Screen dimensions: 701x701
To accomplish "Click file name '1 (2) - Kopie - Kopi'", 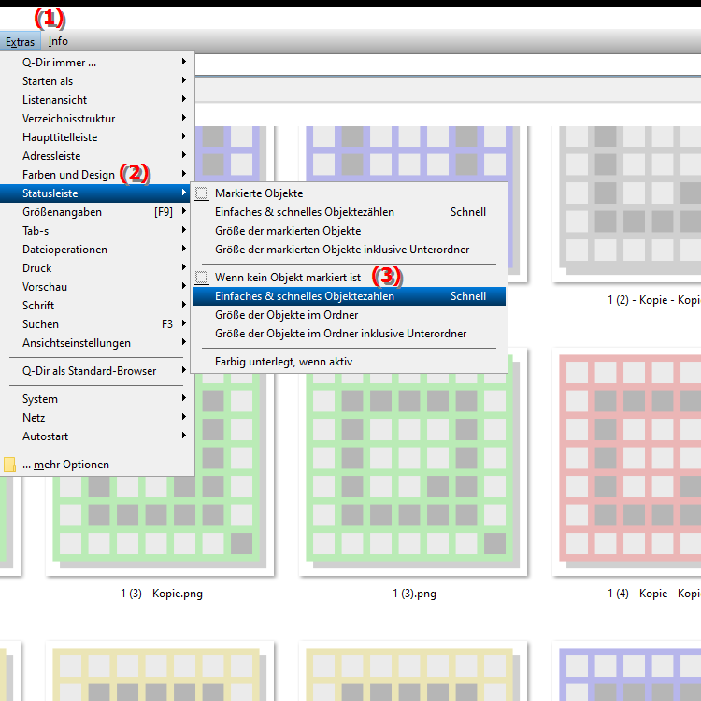I will click(654, 300).
